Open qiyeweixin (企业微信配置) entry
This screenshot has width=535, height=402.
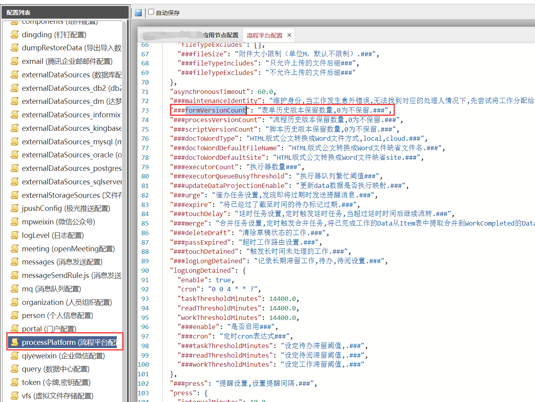point(63,356)
